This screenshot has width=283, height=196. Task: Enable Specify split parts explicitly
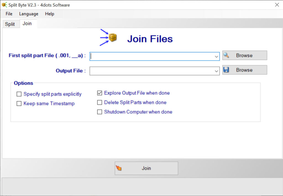click(x=19, y=94)
